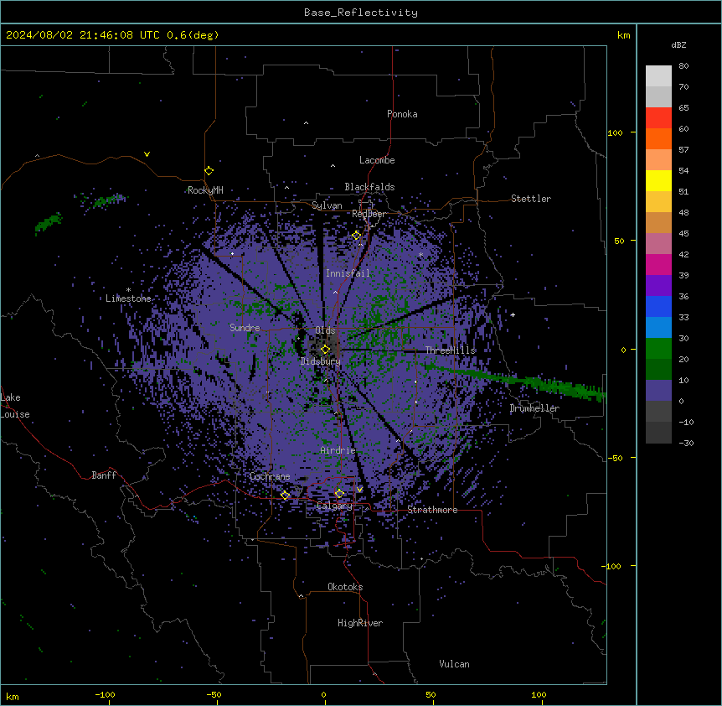The height and width of the screenshot is (706, 722).
Task: Click the Ponoka city label
Action: tap(402, 114)
